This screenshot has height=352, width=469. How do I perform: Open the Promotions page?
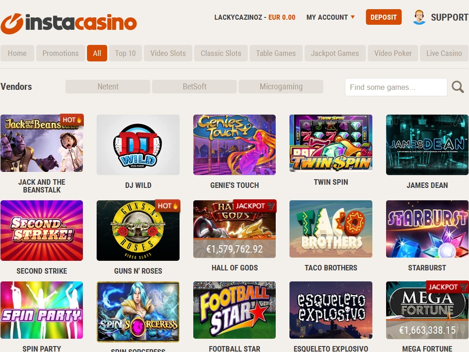coord(60,53)
